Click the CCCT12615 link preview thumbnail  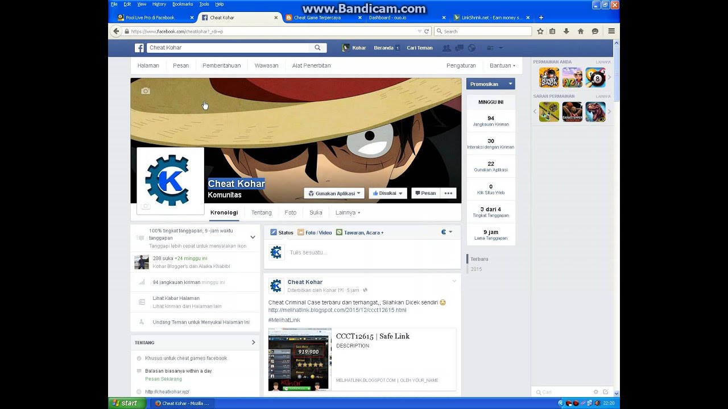(x=300, y=359)
